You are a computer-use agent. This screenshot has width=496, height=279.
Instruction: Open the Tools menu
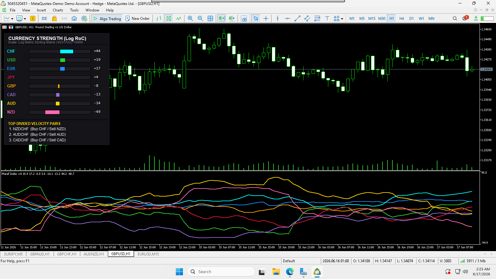(x=74, y=10)
